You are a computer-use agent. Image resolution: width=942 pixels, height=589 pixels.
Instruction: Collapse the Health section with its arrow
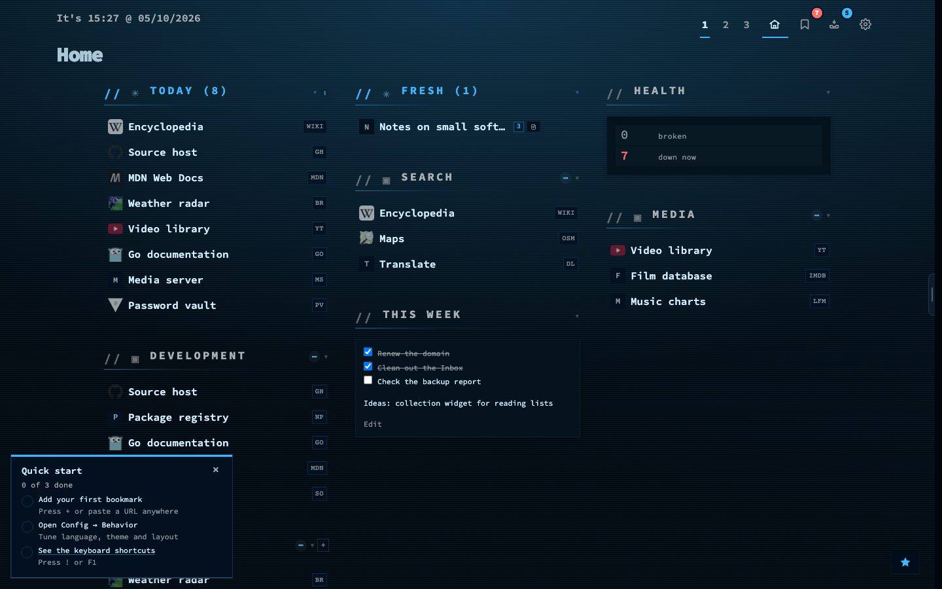pyautogui.click(x=828, y=93)
